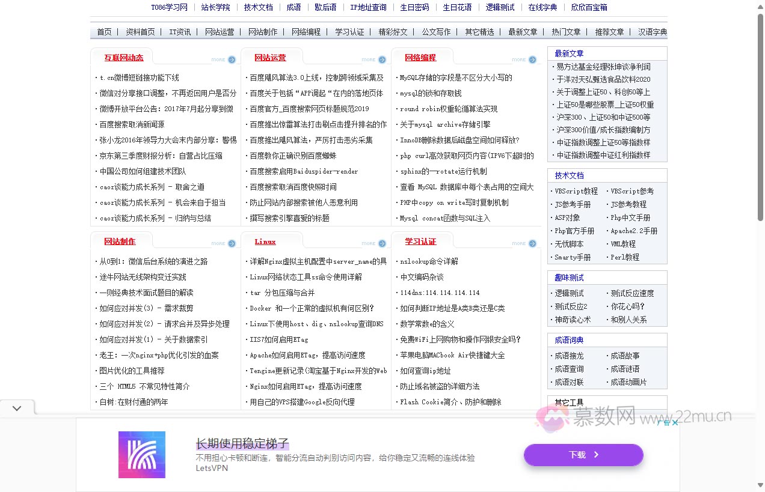Open 生日密码 from the top bar
Screen dimensions: 765x492
[x=414, y=7]
